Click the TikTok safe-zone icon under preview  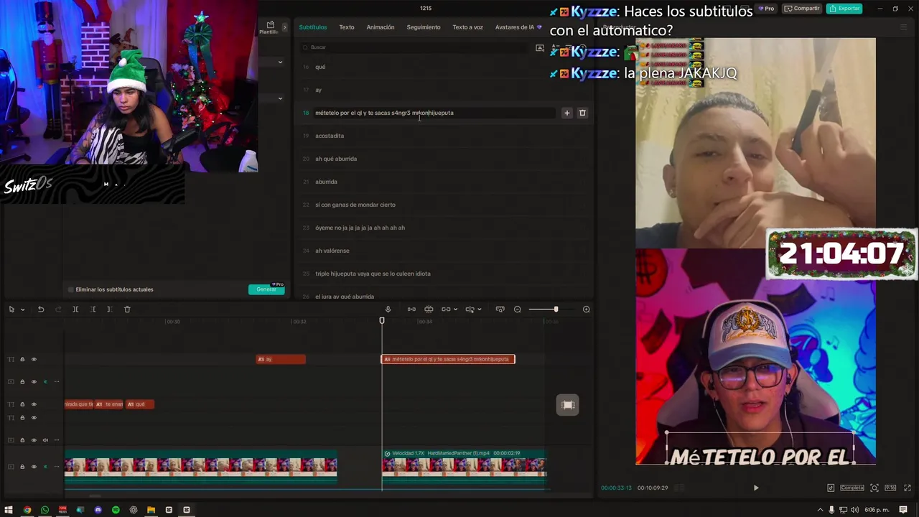[x=831, y=488]
